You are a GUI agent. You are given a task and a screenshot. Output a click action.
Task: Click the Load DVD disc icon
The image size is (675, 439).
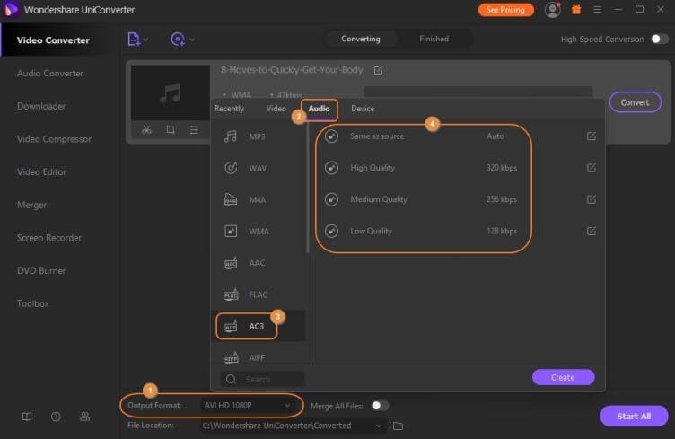pyautogui.click(x=178, y=40)
